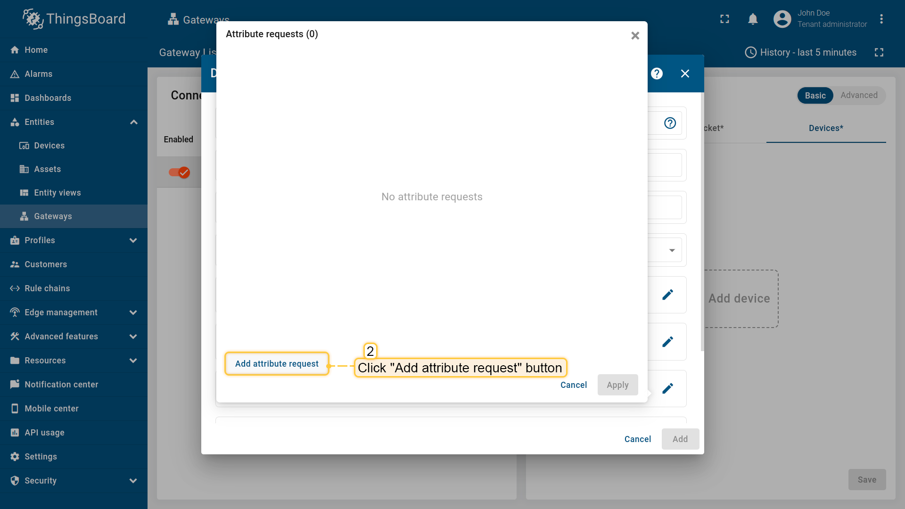Open Rule chains in sidebar
The width and height of the screenshot is (905, 509).
tap(47, 288)
